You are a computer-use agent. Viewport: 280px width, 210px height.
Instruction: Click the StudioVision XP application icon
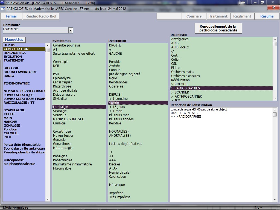[x=3, y=2]
